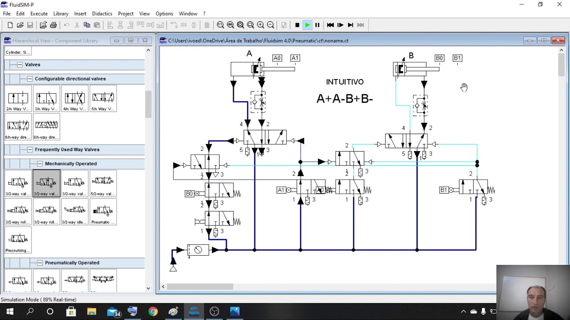The image size is (570, 320).
Task: Select the 4/n Way Valve component
Action: [75, 99]
